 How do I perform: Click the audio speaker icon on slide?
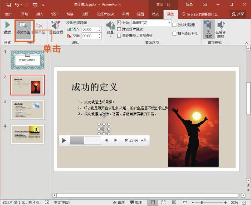(x=104, y=129)
